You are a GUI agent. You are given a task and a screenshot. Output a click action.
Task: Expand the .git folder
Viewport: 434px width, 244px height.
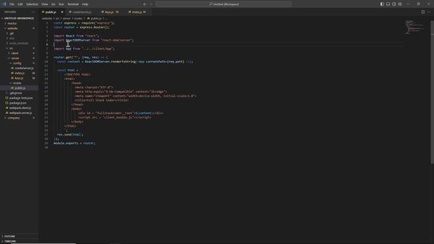click(x=20, y=33)
